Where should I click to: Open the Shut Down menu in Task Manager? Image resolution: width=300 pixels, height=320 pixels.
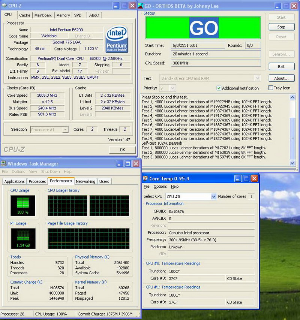pyautogui.click(x=51, y=172)
